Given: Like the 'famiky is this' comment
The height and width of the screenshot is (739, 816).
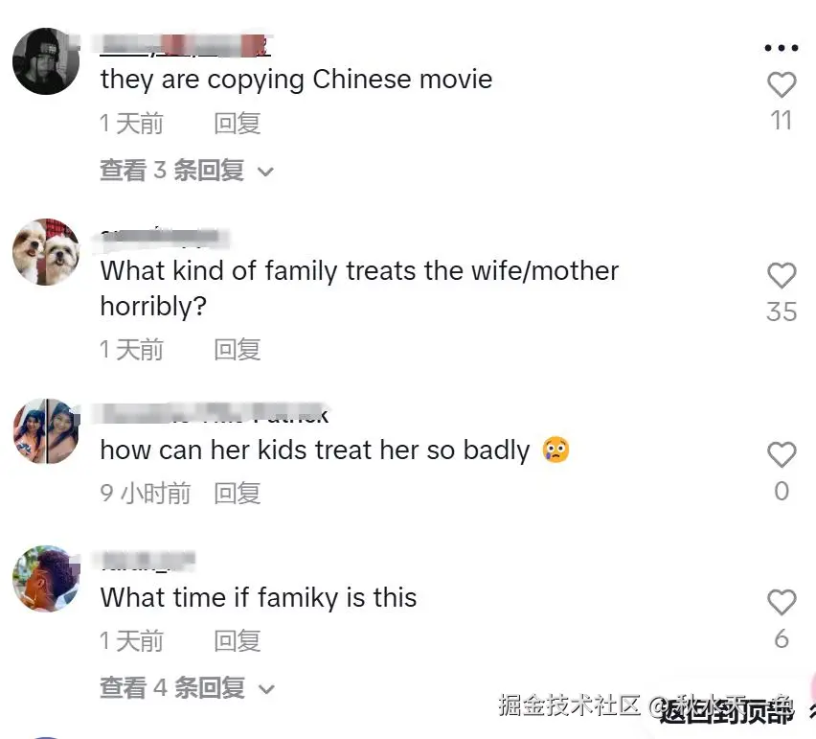Looking at the screenshot, I should [x=782, y=603].
